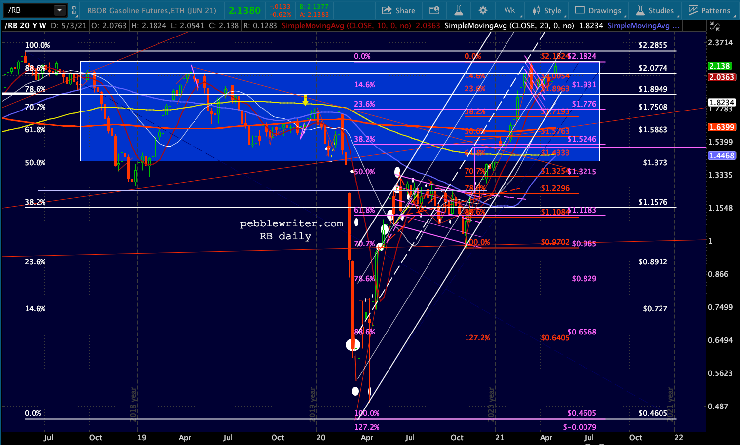Click the symbol link icon beside /RB

pyautogui.click(x=74, y=10)
